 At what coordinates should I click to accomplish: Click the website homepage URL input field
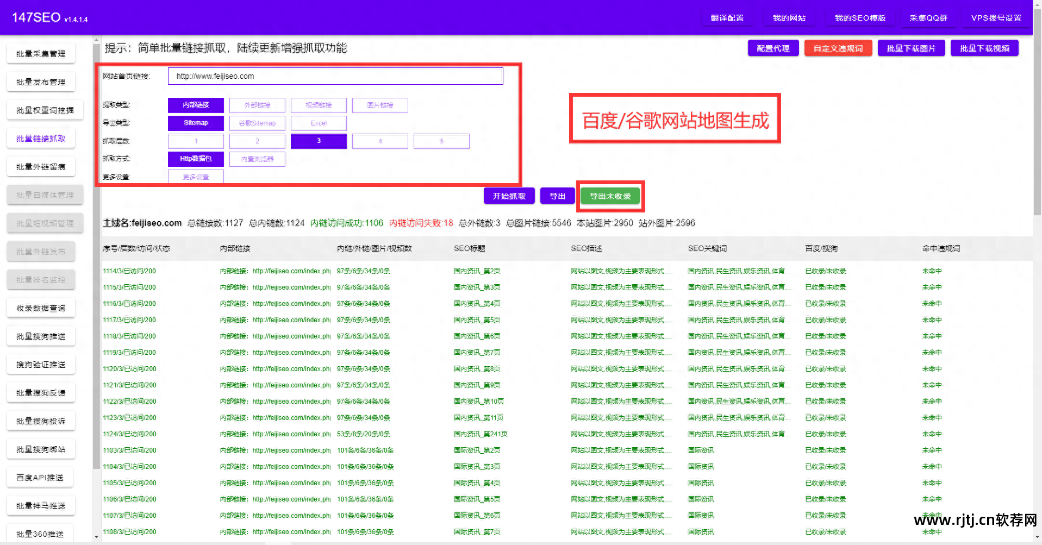pyautogui.click(x=335, y=76)
